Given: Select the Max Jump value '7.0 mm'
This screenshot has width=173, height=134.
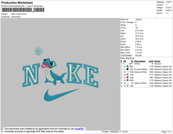Looking at the screenshot, I should coord(139,53).
